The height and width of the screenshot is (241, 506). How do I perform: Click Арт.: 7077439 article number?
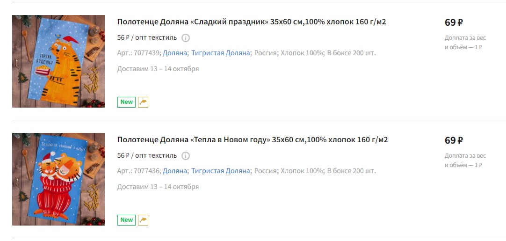(x=139, y=53)
